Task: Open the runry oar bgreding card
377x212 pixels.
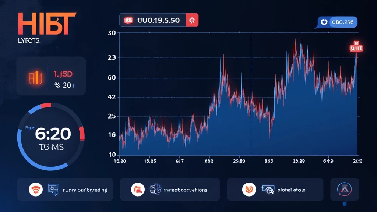Action: (x=65, y=190)
